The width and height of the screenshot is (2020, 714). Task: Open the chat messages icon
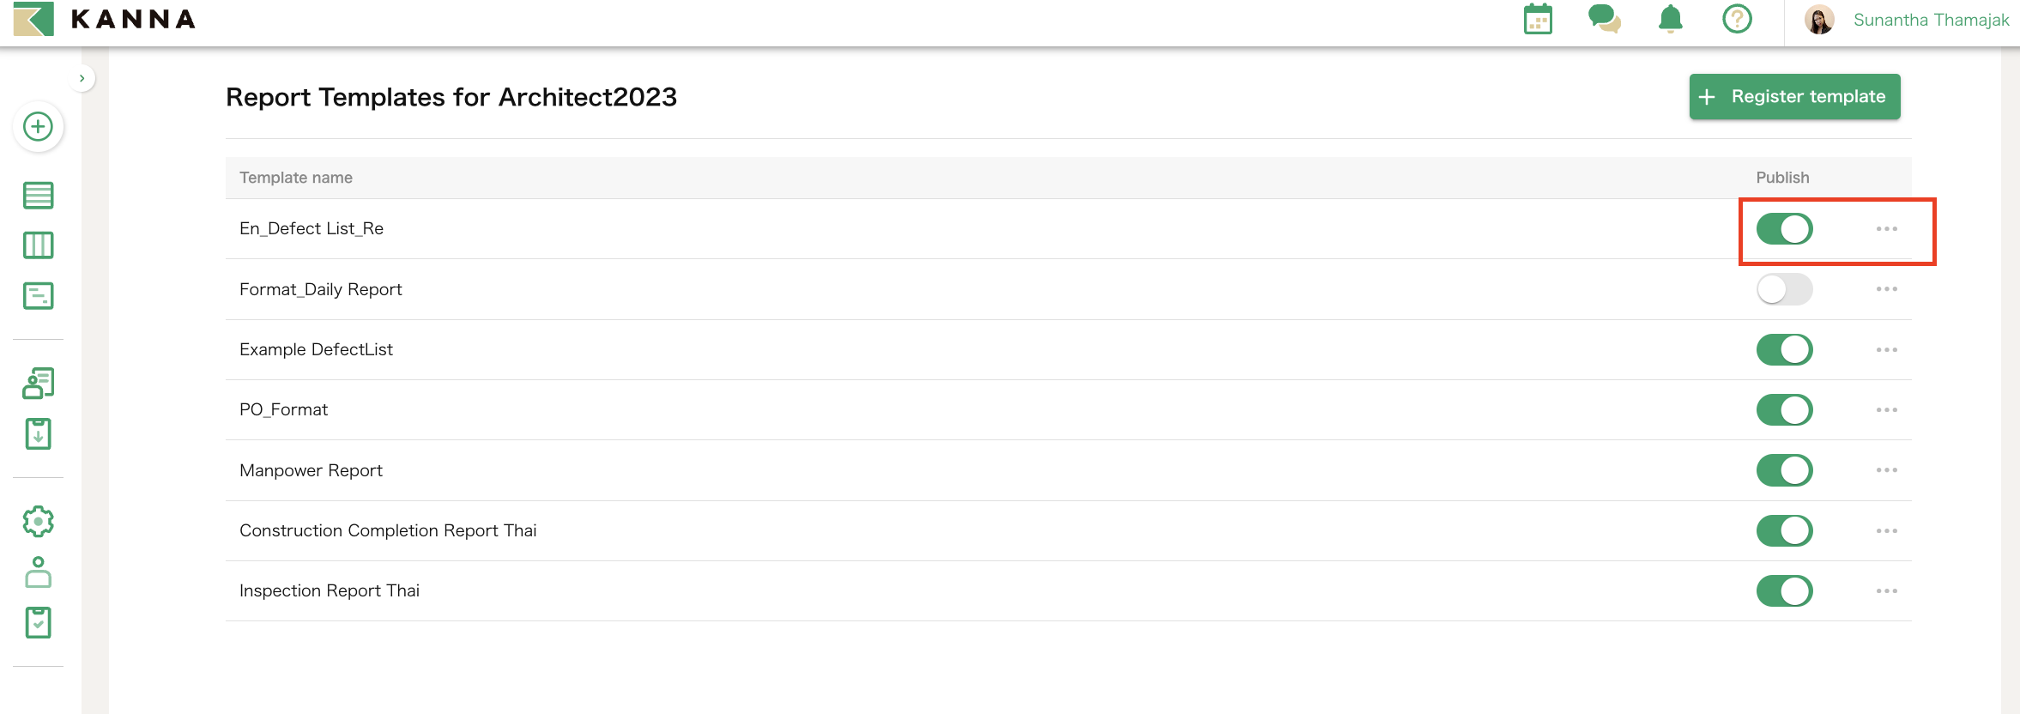coord(1603,20)
